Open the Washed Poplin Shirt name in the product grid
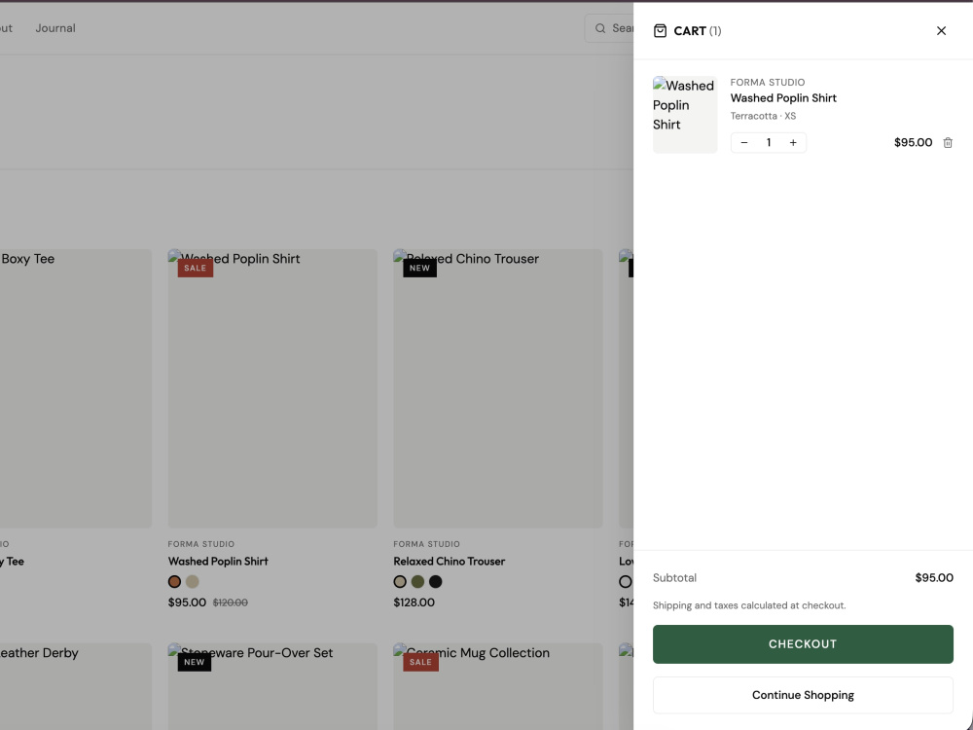Image resolution: width=973 pixels, height=730 pixels. [218, 562]
